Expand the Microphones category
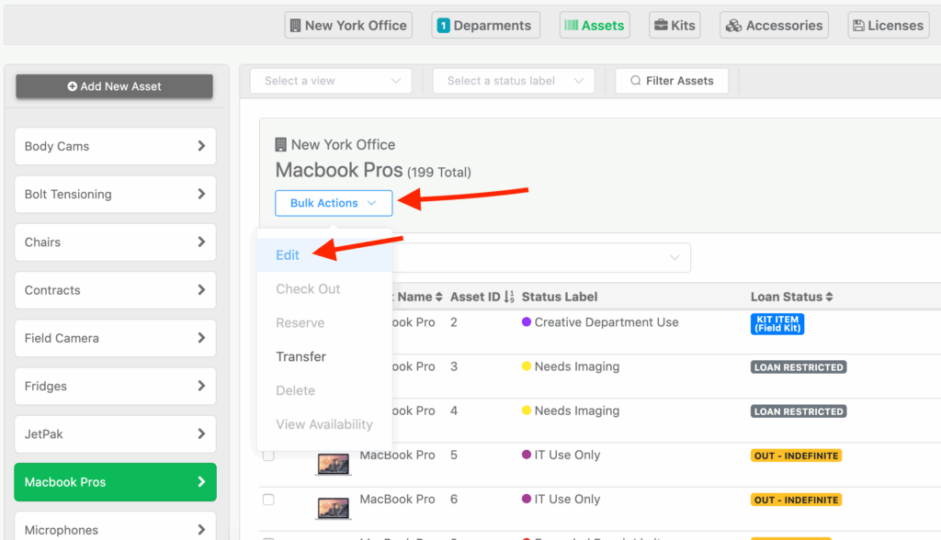 [114, 529]
